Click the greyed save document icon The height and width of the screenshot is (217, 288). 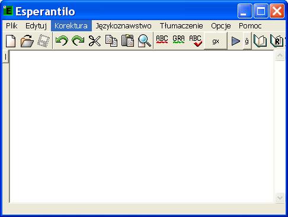tap(43, 41)
